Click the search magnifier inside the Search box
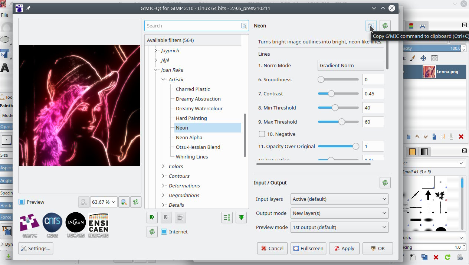 tap(244, 26)
